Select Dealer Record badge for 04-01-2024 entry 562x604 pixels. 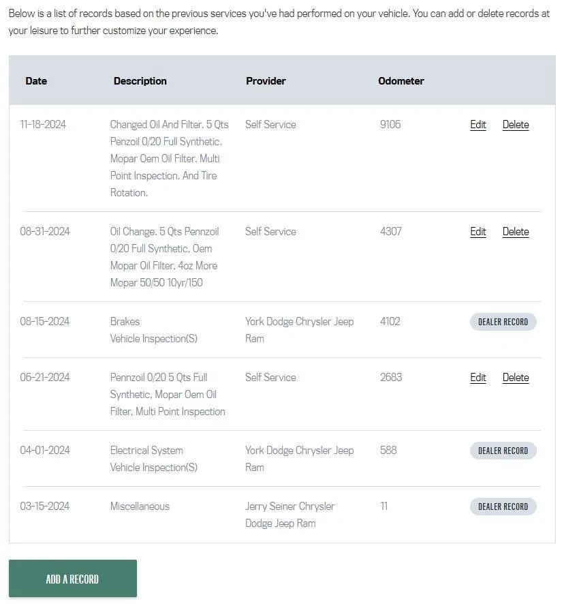tap(503, 451)
